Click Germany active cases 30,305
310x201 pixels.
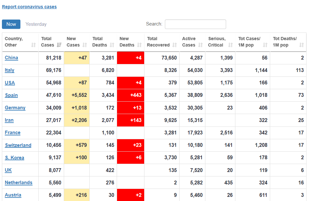[195, 108]
